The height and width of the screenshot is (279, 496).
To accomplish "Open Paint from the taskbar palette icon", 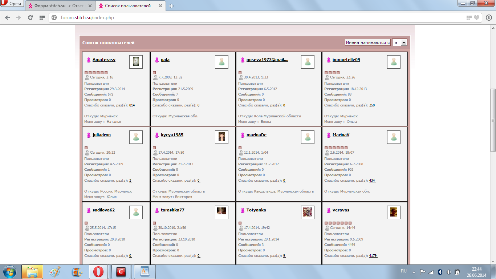I will tap(55, 272).
